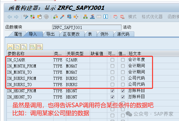Screen dimensions: 179x121
Task: Click the 模式 (Pattern) toolbar button
Action: click(x=132, y=17)
